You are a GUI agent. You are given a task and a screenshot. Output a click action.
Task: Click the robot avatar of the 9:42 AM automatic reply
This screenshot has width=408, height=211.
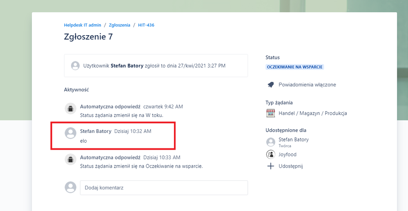71,109
